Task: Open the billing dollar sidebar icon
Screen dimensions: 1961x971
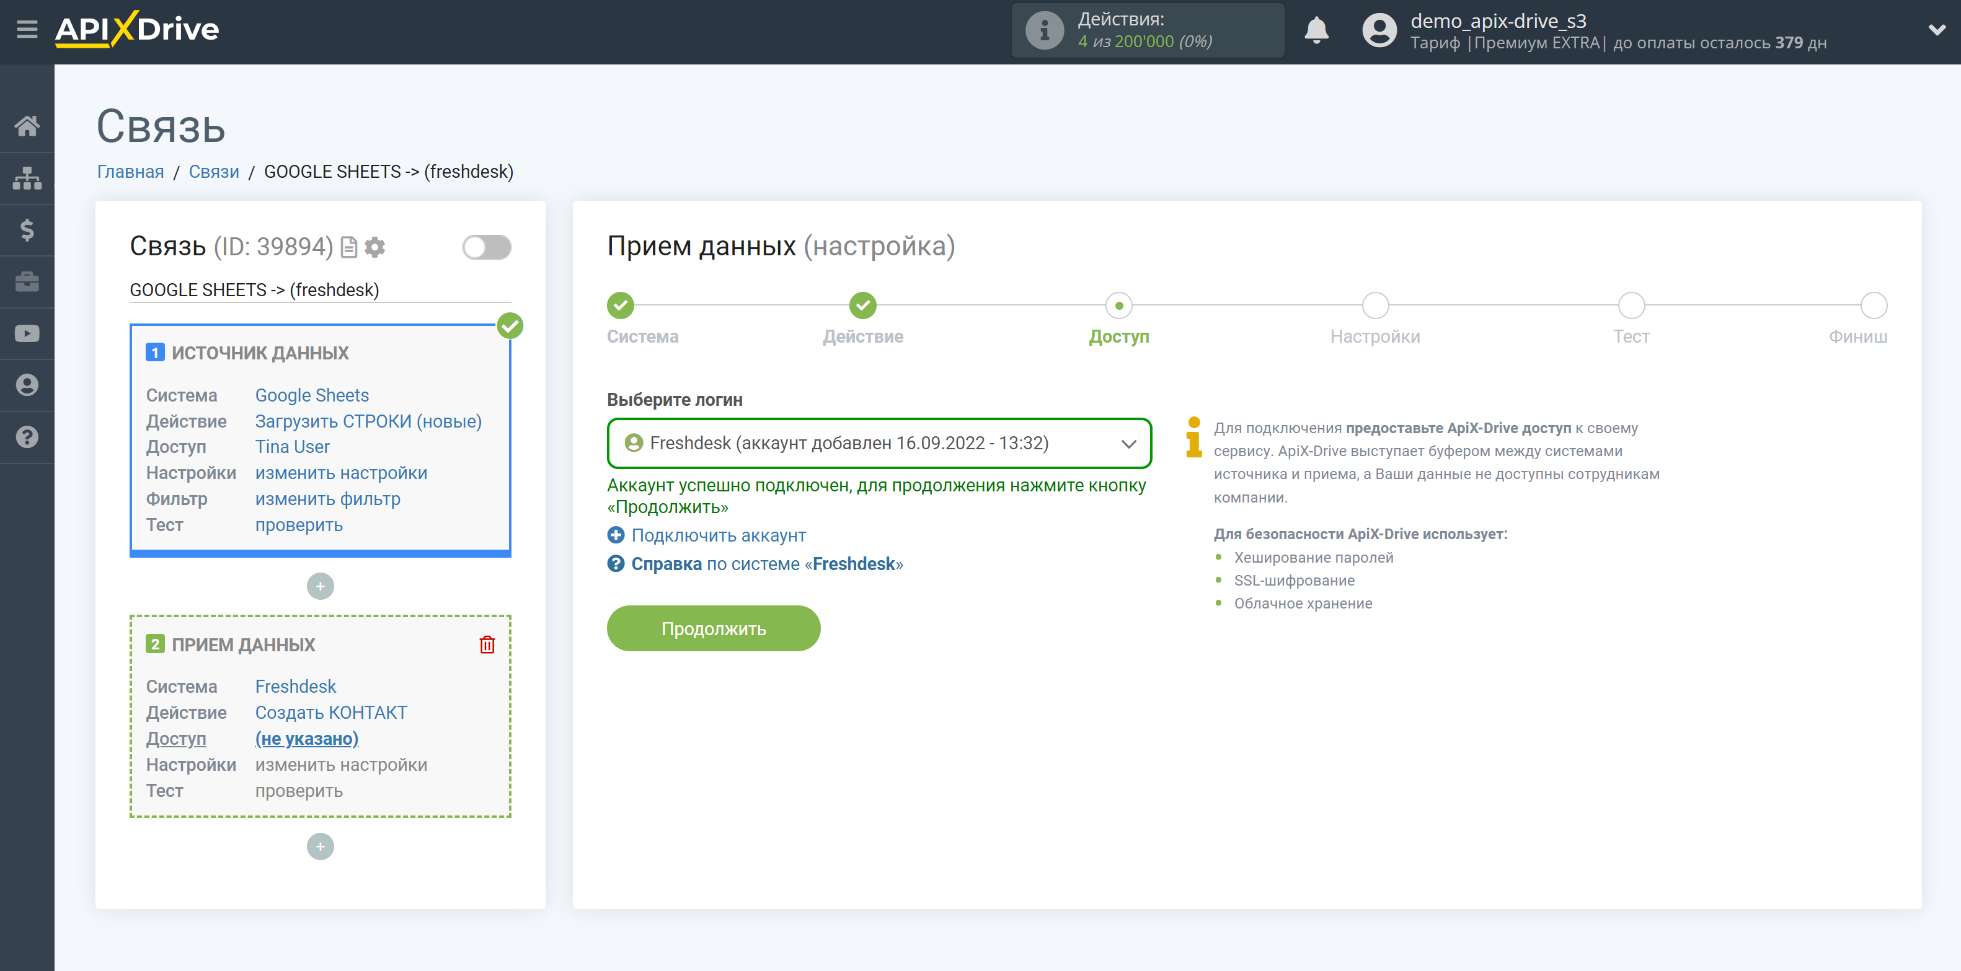Action: pos(27,230)
